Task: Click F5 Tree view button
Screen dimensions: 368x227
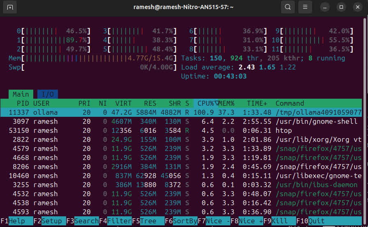Action: tap(148, 221)
